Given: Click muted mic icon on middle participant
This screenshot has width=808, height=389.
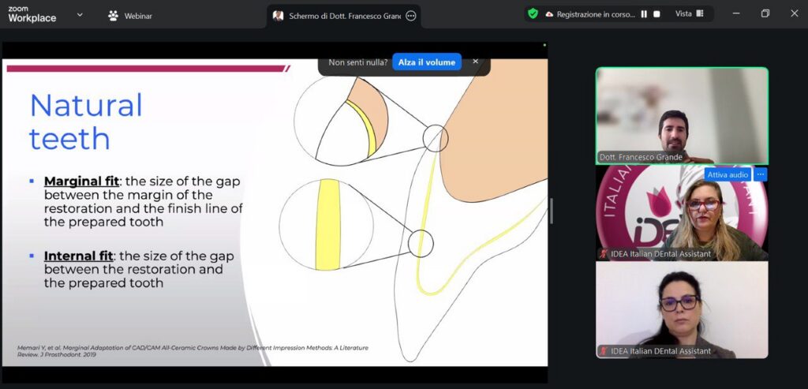Looking at the screenshot, I should 604,254.
